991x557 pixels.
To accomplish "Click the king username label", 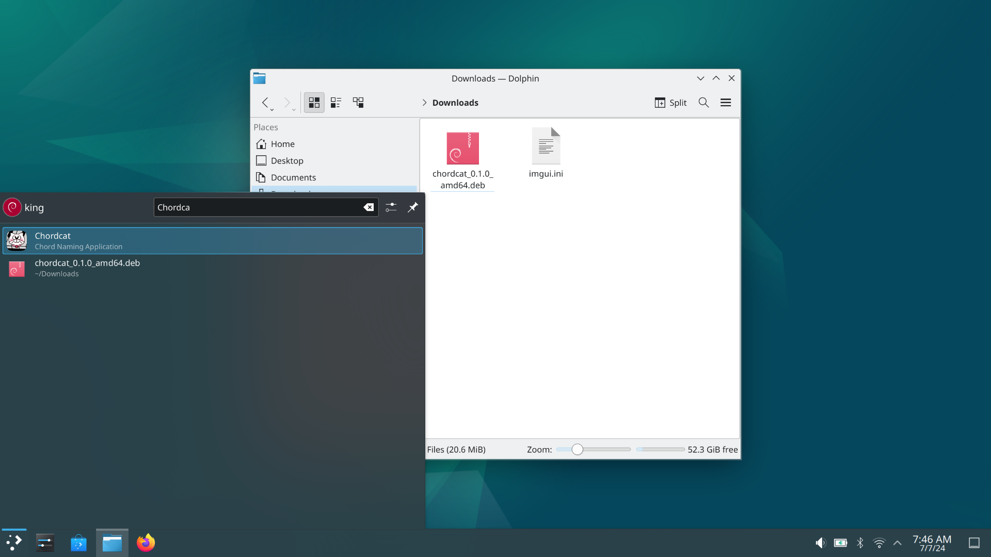I will tap(34, 207).
